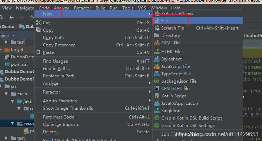This screenshot has height=141, width=262.
Task: Open the VCS menu
Action: click(x=142, y=8)
